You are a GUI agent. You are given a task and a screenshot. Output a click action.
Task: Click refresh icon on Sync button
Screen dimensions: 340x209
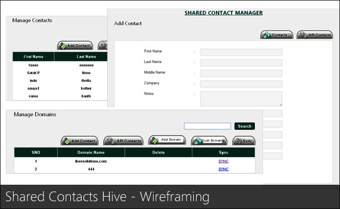point(239,141)
